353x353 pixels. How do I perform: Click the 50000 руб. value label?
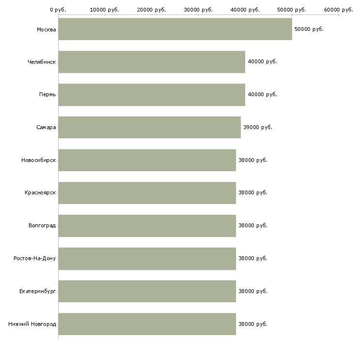(x=309, y=29)
